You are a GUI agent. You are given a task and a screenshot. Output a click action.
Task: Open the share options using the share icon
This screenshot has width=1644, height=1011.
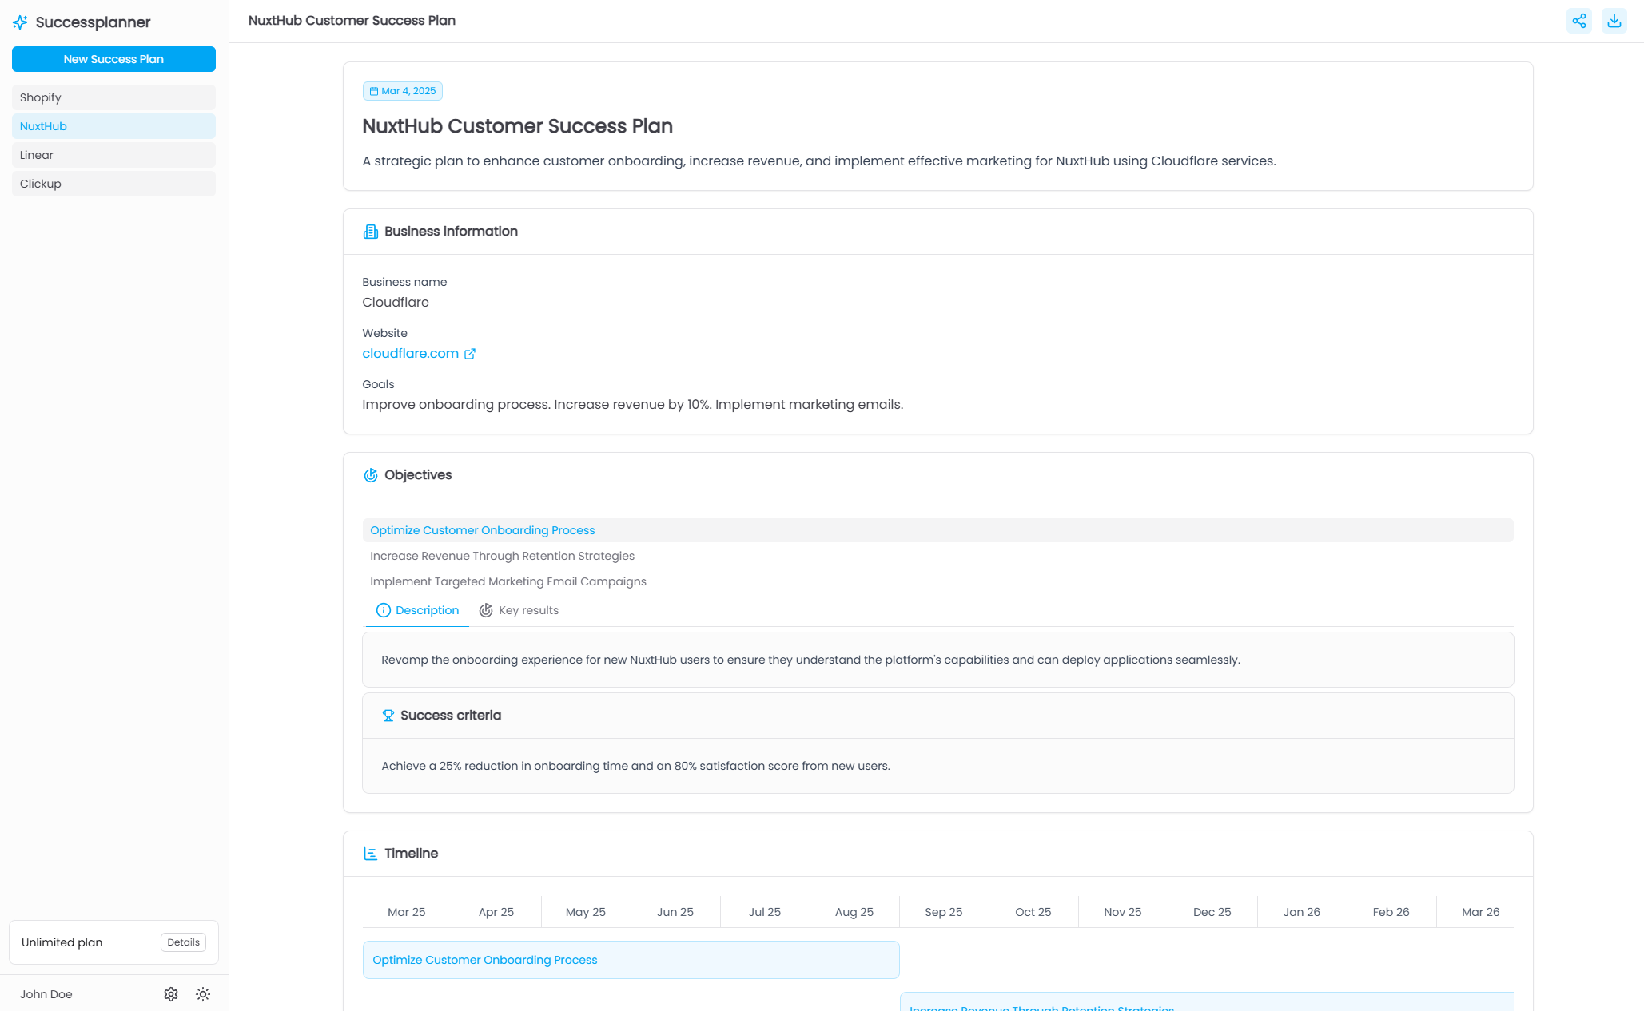tap(1578, 20)
